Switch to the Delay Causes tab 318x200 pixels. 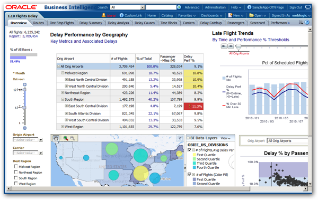pyautogui.click(x=145, y=23)
